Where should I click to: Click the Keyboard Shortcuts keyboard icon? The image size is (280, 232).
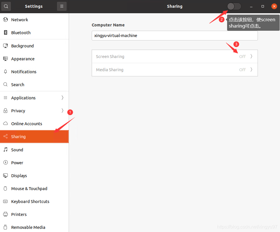click(x=5, y=202)
